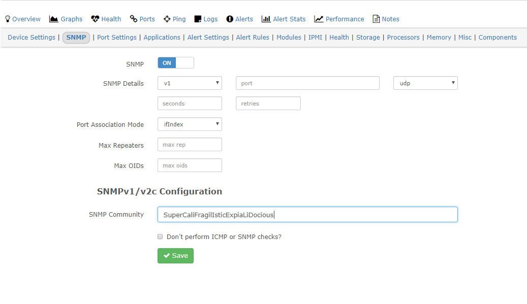Click the Notes document icon
527x304 pixels.
tap(376, 19)
